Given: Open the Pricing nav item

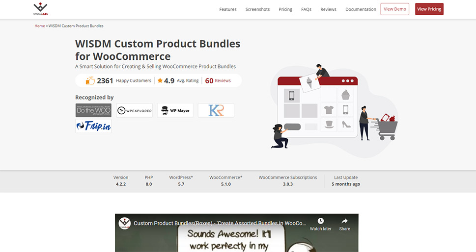Looking at the screenshot, I should point(285,9).
